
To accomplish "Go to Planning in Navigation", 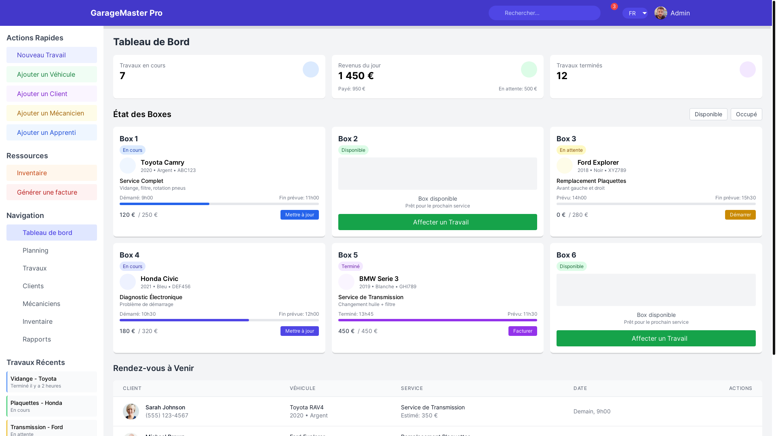I will (52, 250).
